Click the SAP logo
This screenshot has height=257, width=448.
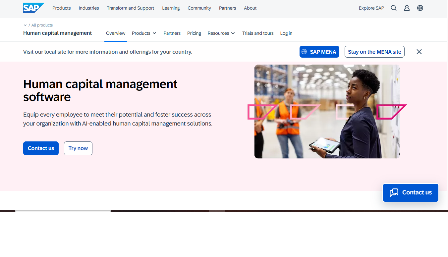click(x=33, y=8)
